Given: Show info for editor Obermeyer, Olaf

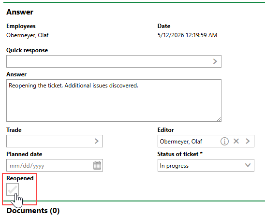Looking at the screenshot, I should pos(224,141).
